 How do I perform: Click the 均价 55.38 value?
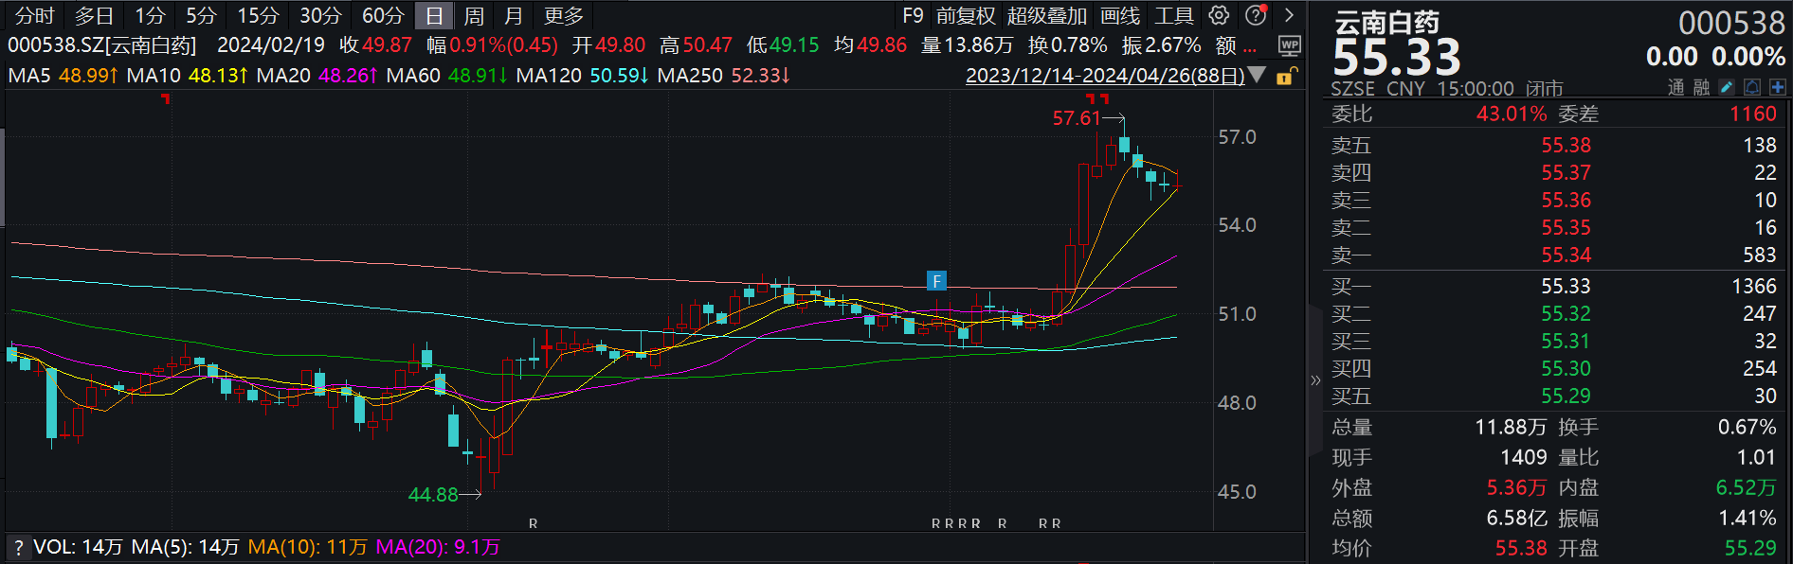coord(1521,548)
